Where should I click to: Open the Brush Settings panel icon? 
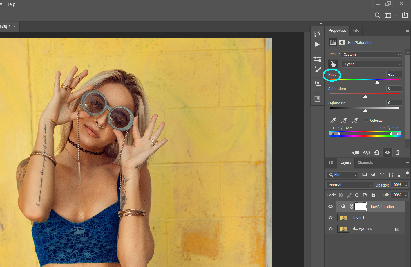[x=317, y=59]
